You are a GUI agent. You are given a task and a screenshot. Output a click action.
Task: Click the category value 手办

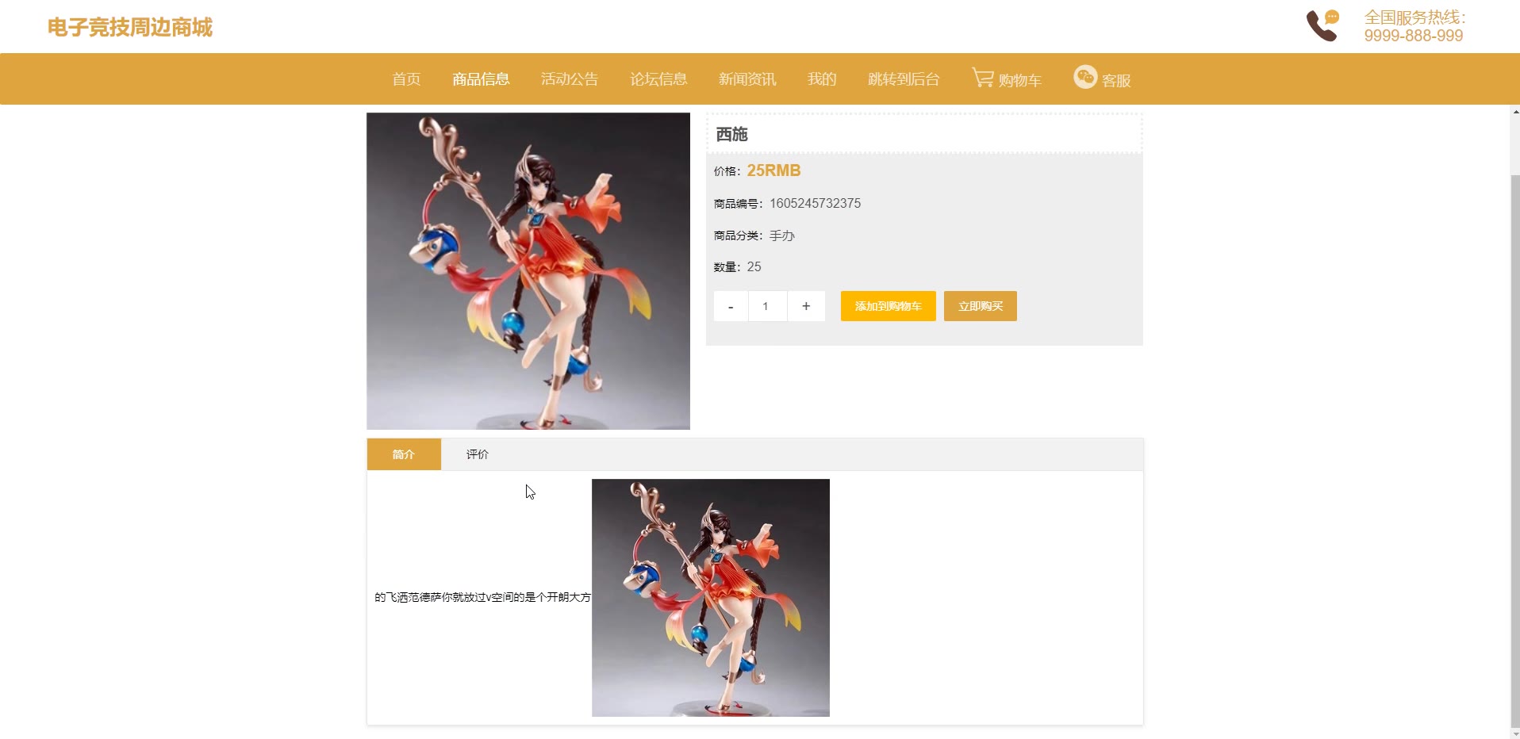(782, 235)
